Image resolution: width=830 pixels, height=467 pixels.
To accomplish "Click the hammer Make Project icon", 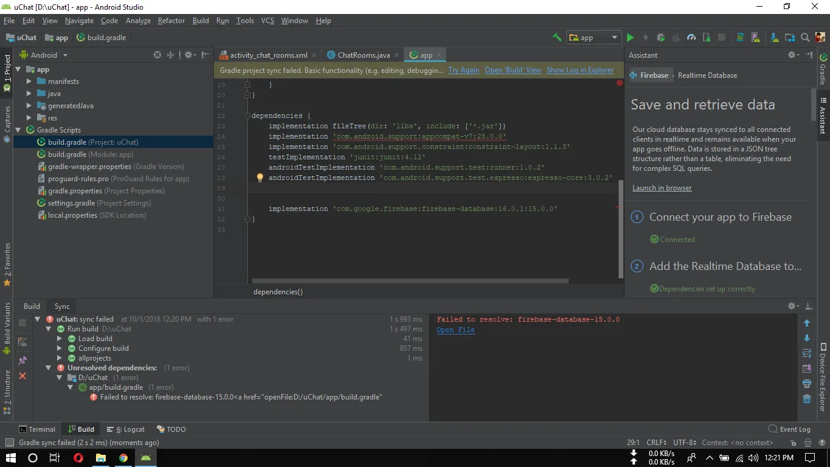I will [x=557, y=38].
